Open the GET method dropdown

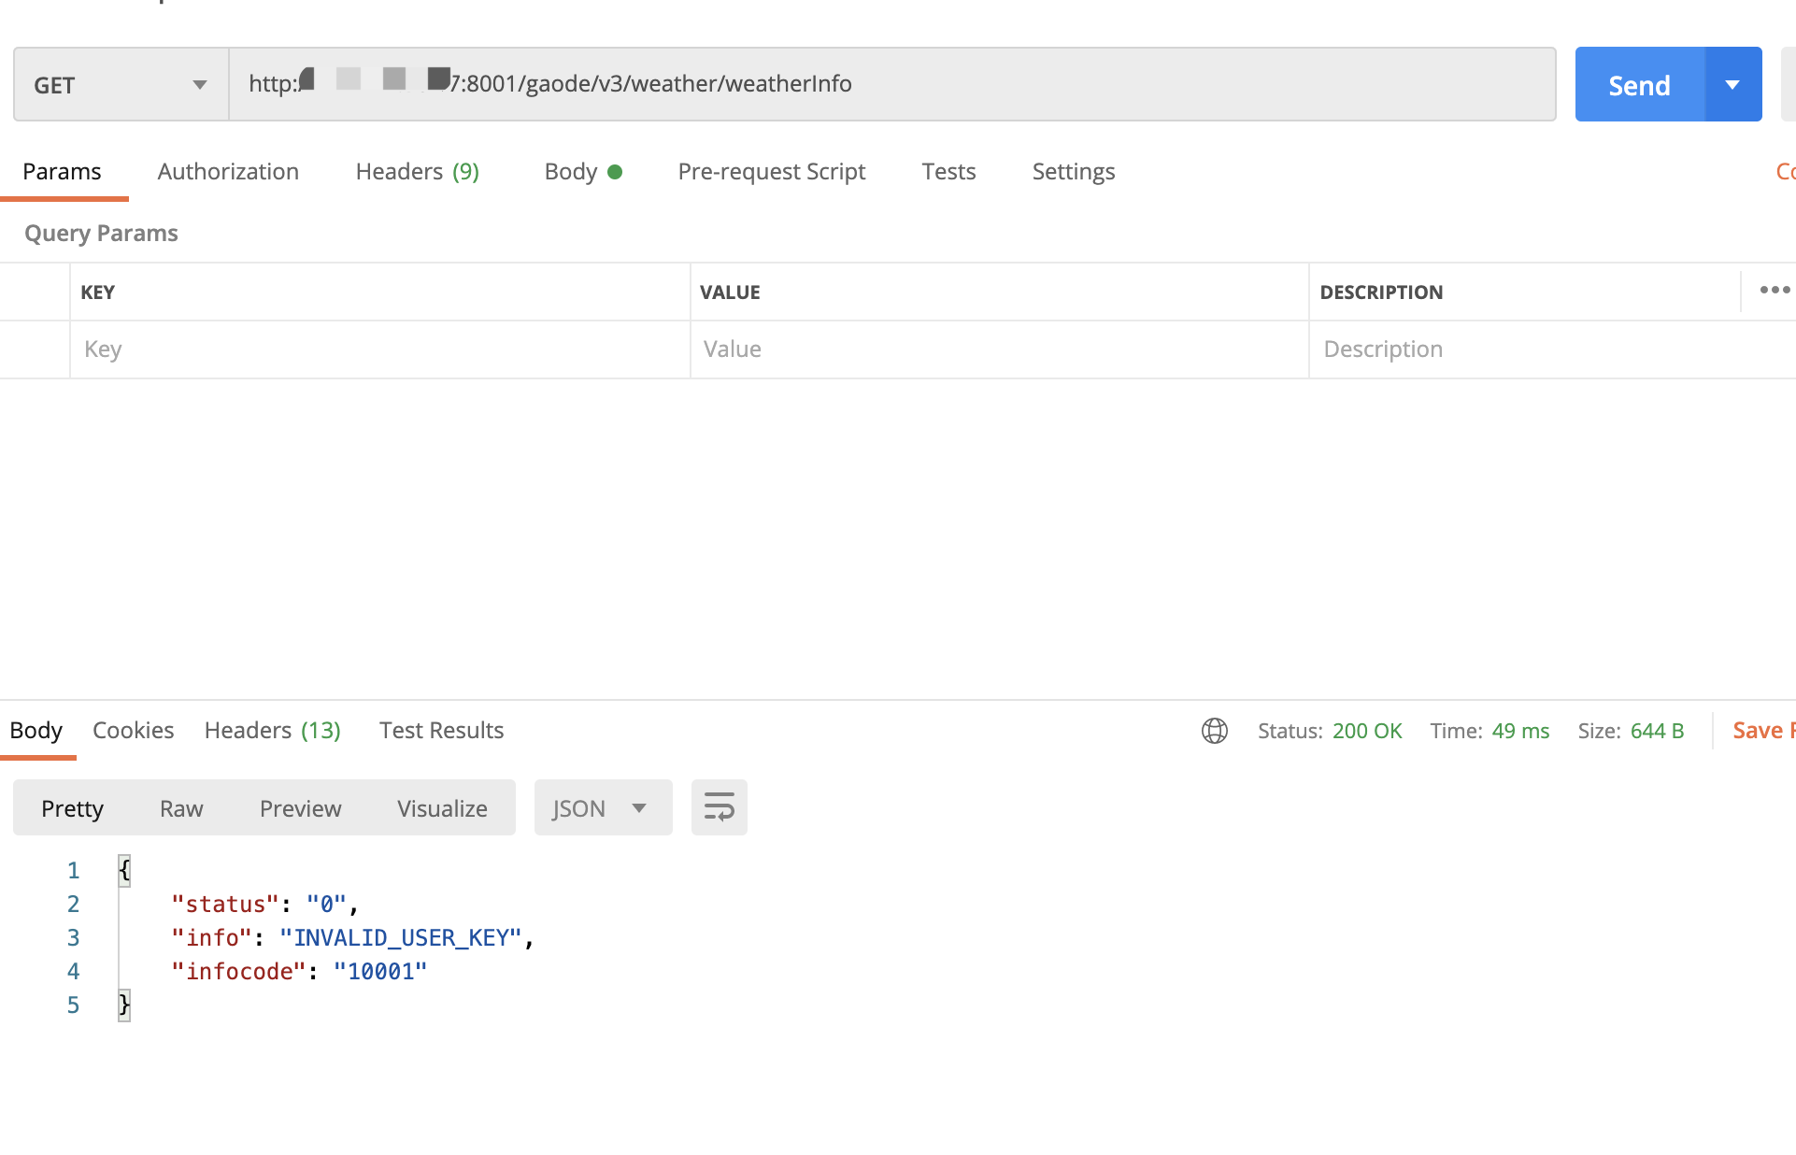click(121, 85)
